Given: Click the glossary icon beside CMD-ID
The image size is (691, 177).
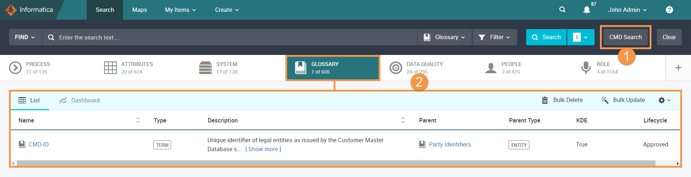Looking at the screenshot, I should tap(22, 144).
